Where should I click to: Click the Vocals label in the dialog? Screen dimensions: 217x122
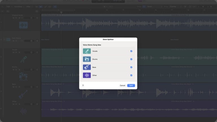95,51
